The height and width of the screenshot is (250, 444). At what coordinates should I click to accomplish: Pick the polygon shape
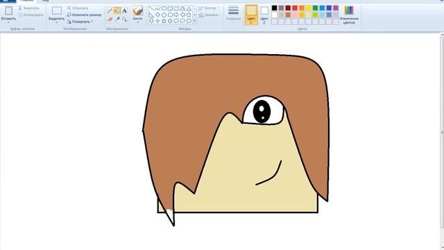pos(182,8)
